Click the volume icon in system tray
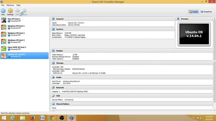The image size is (216, 121). pyautogui.click(x=201, y=118)
